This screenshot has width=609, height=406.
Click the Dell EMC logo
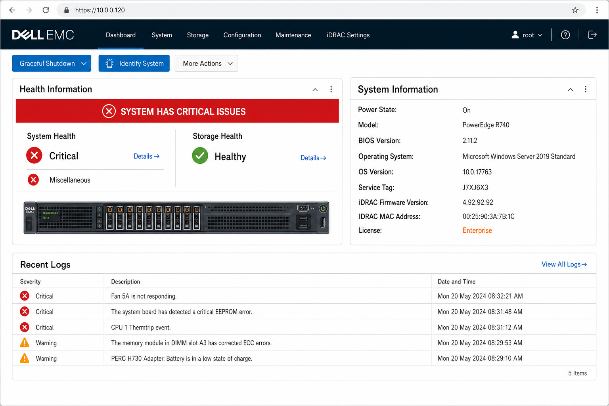(43, 35)
